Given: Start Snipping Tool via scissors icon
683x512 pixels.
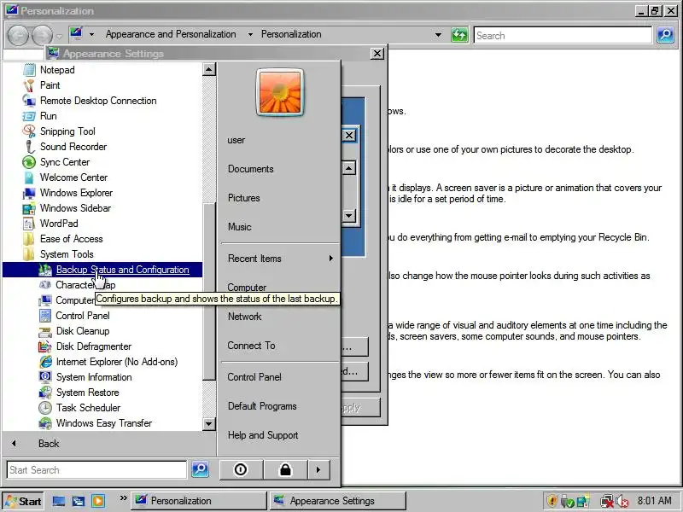Looking at the screenshot, I should pos(29,131).
